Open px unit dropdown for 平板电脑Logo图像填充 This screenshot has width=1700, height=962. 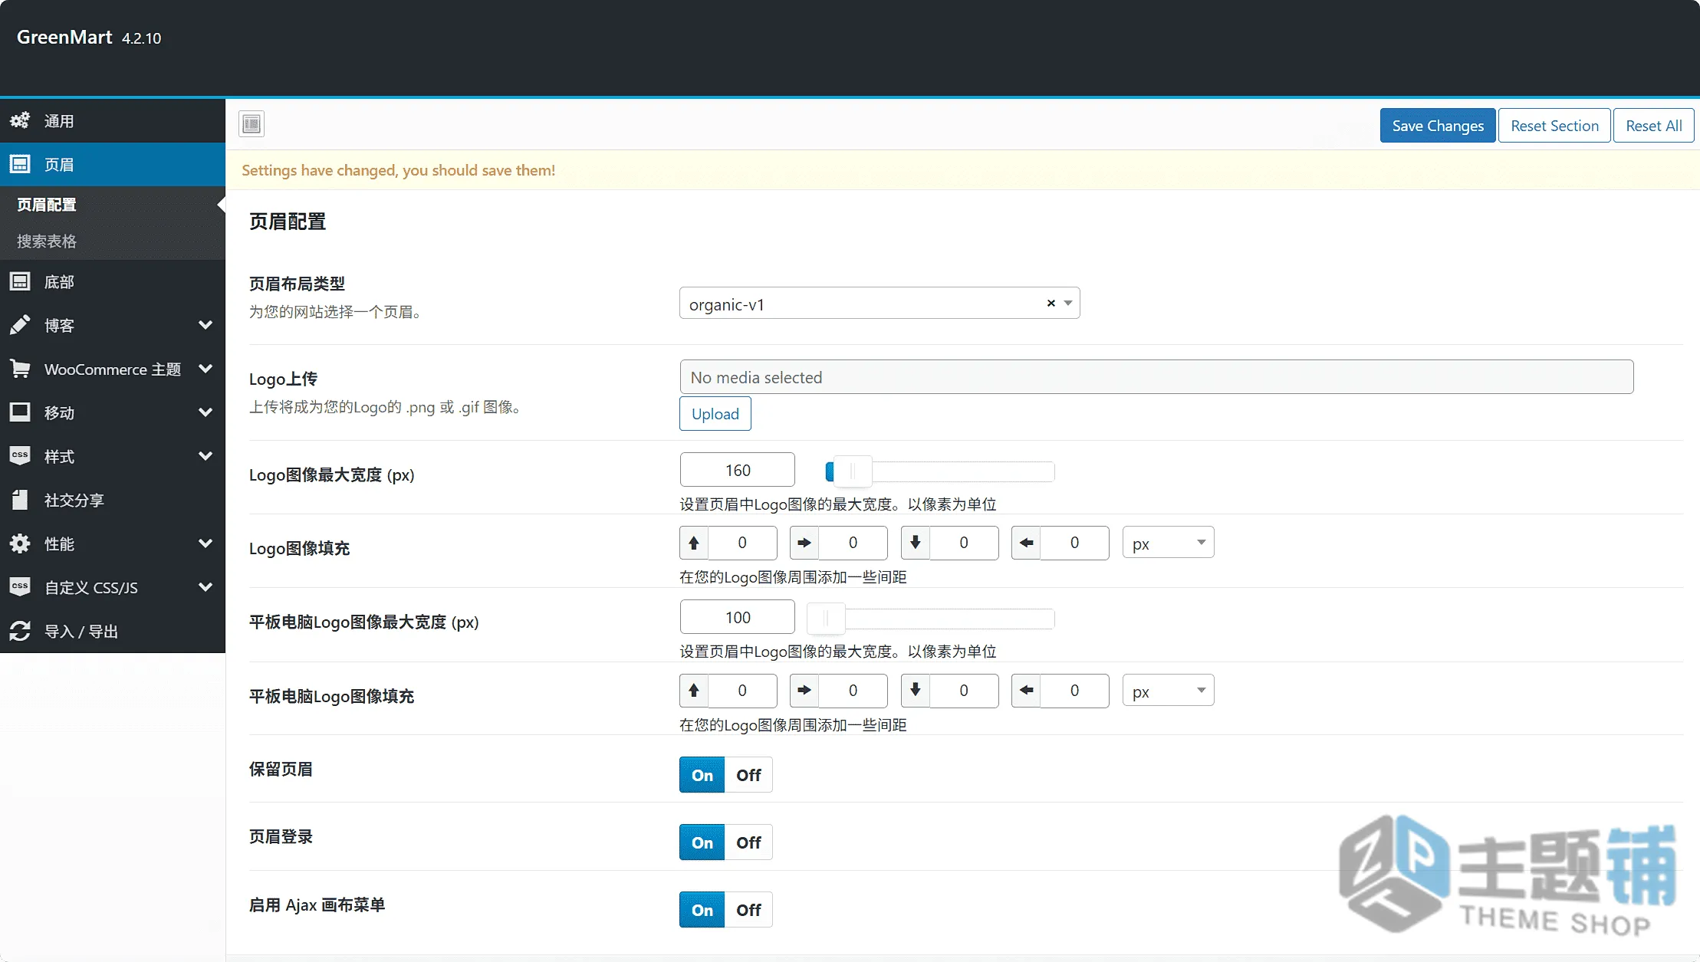[x=1168, y=691]
